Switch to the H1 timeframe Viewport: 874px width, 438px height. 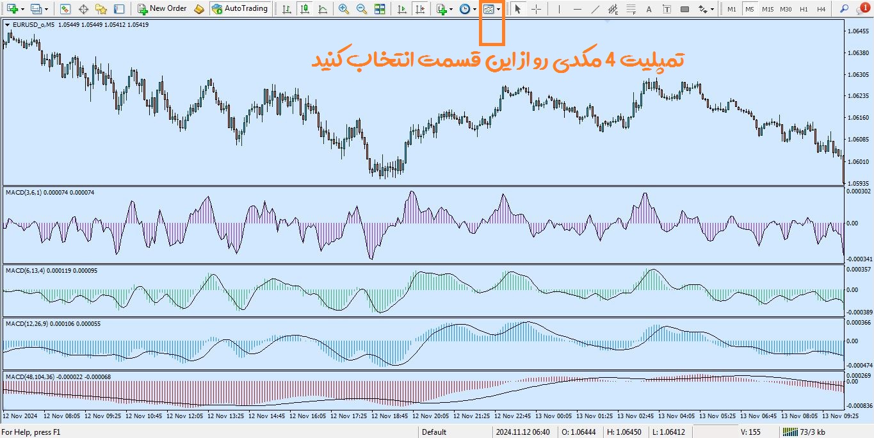[804, 9]
